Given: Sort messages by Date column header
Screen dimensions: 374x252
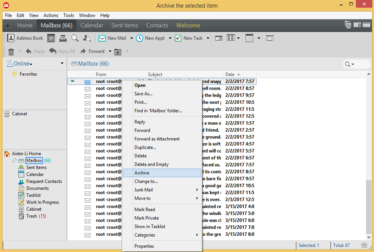Looking at the screenshot, I should (x=230, y=75).
